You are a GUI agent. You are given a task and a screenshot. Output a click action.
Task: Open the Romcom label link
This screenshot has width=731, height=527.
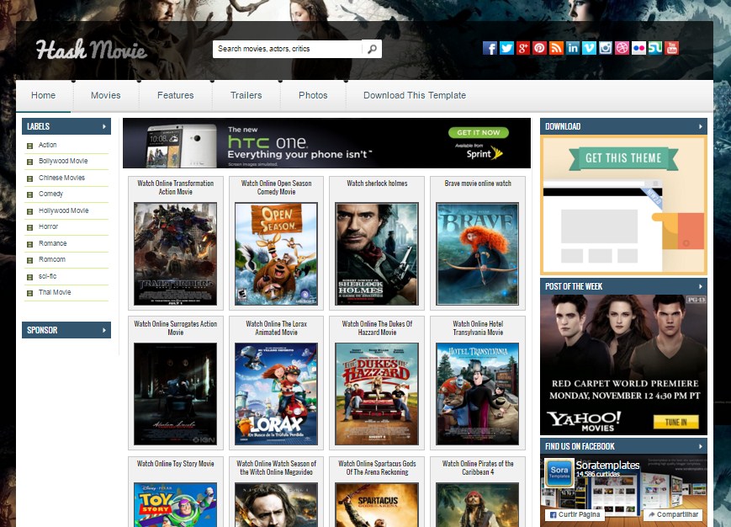tap(52, 259)
